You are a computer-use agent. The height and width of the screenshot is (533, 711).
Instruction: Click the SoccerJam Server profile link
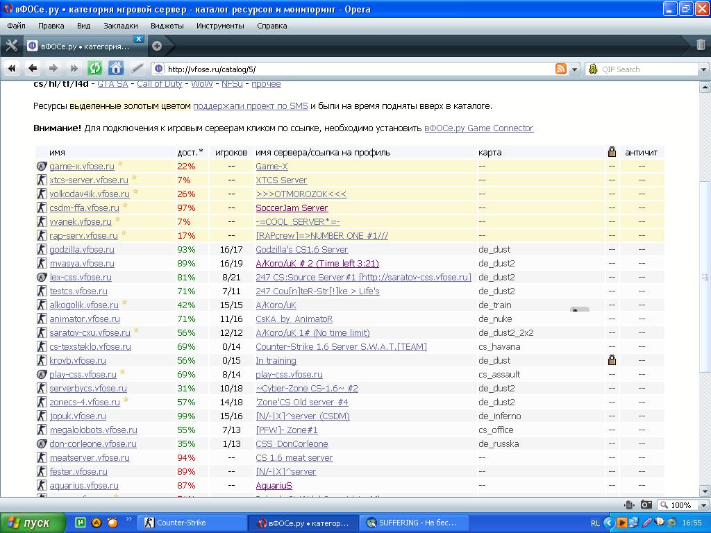pos(292,208)
